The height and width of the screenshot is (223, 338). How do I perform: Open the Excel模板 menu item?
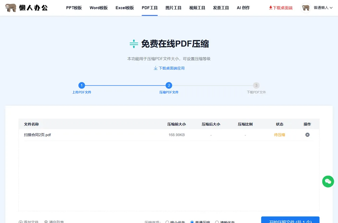pos(125,8)
